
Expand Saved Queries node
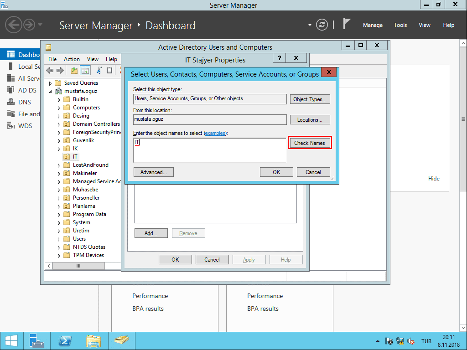(50, 83)
